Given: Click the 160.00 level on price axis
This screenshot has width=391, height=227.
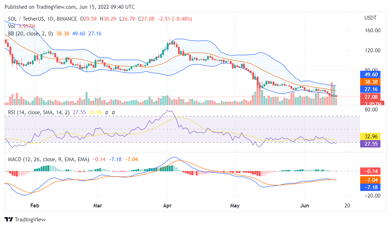Looking at the screenshot, I should coord(372,30).
